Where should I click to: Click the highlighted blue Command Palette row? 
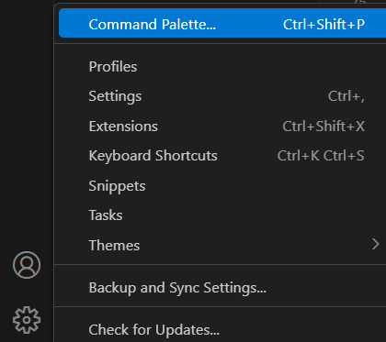click(222, 23)
